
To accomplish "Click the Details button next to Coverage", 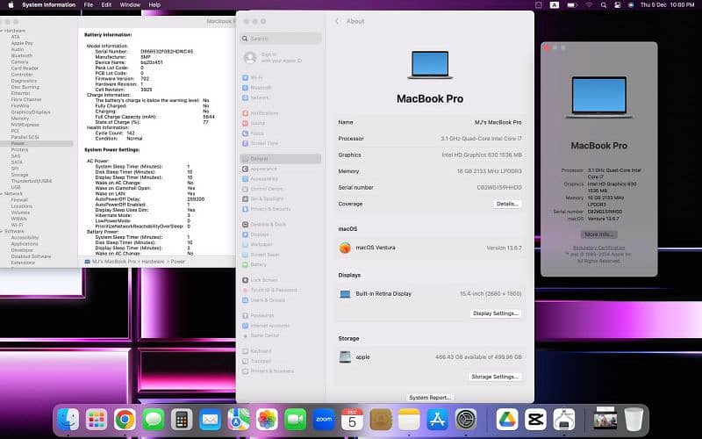I will (x=507, y=204).
